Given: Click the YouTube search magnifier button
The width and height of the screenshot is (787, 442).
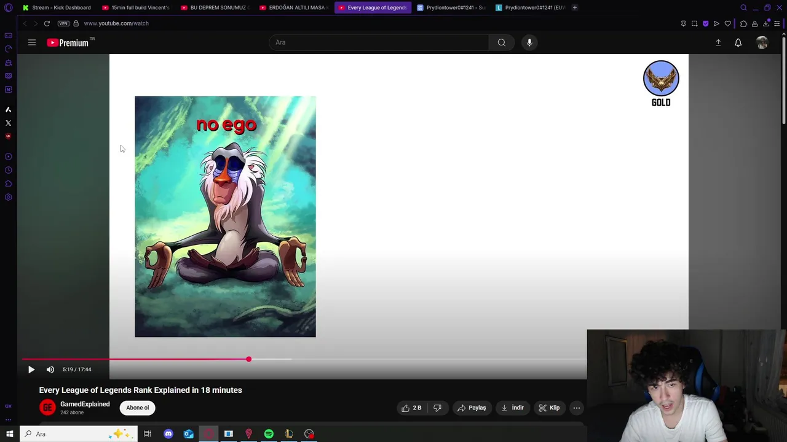Looking at the screenshot, I should point(502,42).
